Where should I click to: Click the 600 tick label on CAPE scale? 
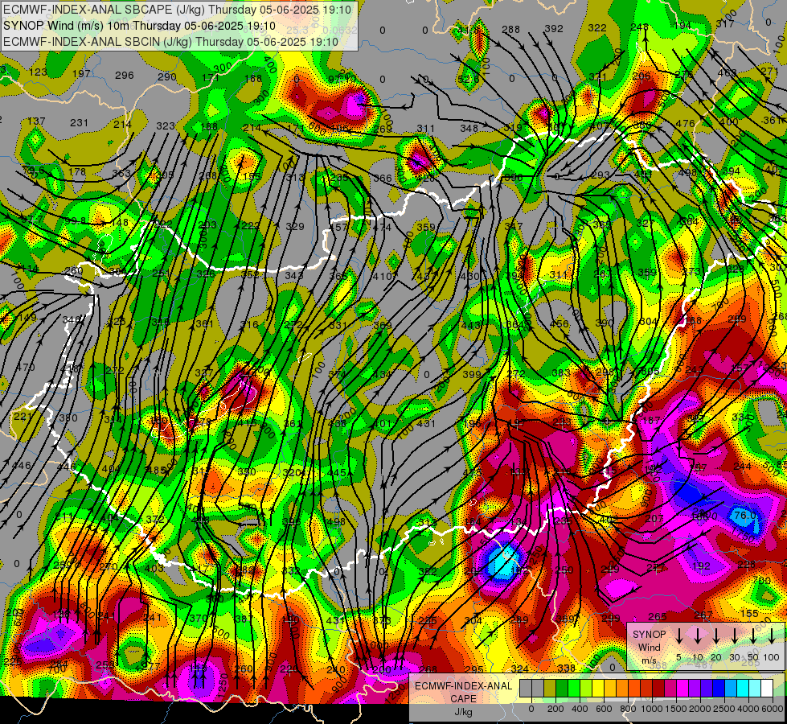click(x=604, y=709)
